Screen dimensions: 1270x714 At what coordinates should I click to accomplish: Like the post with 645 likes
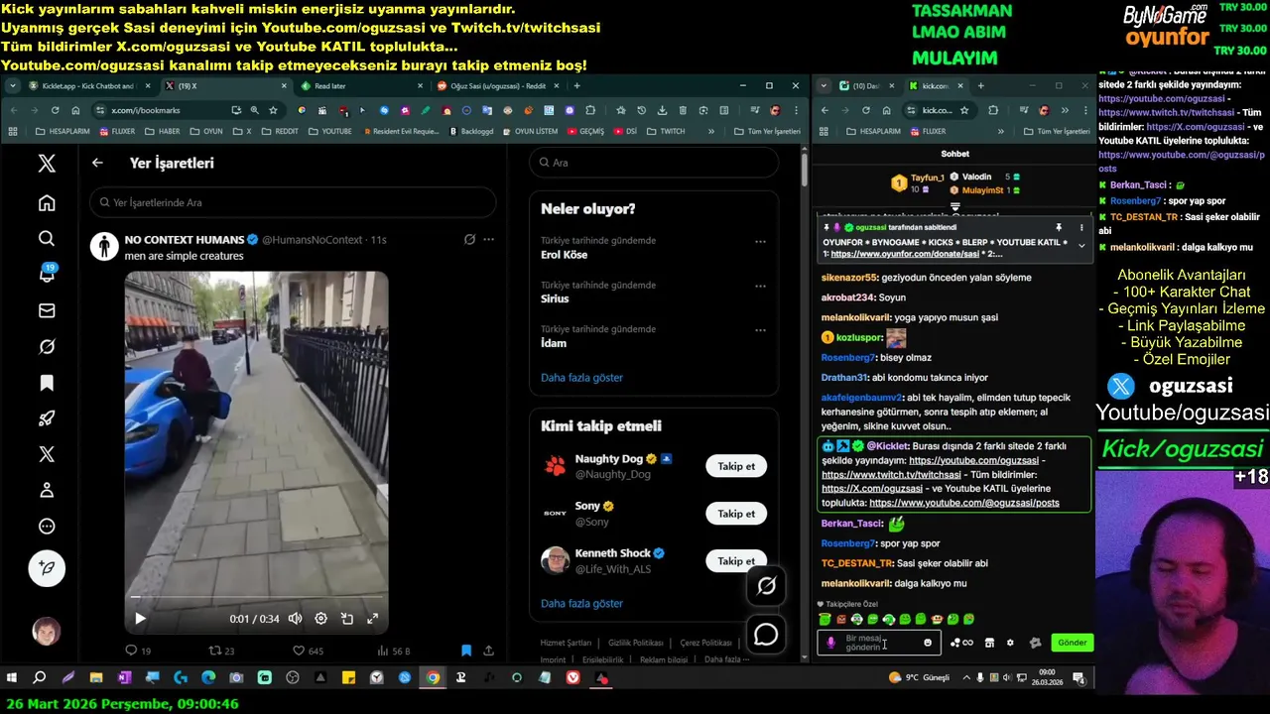coord(309,651)
